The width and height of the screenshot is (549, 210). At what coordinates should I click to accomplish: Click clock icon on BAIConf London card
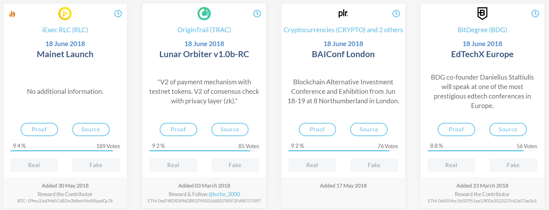[396, 14]
